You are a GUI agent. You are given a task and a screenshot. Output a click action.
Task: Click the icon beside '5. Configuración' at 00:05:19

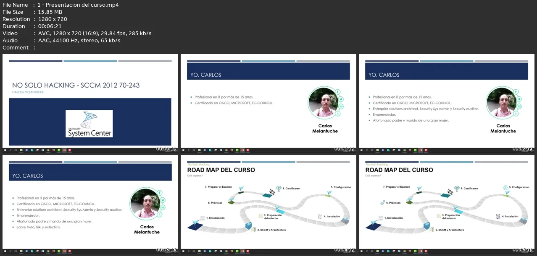pos(505,187)
